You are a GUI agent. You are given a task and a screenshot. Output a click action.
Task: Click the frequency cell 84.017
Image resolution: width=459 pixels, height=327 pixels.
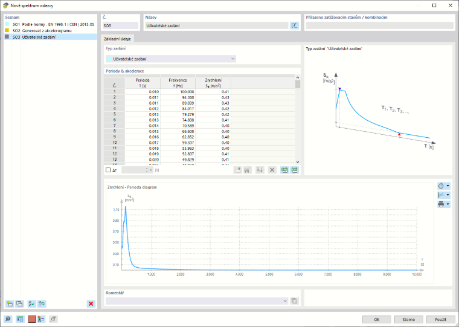[178, 109]
